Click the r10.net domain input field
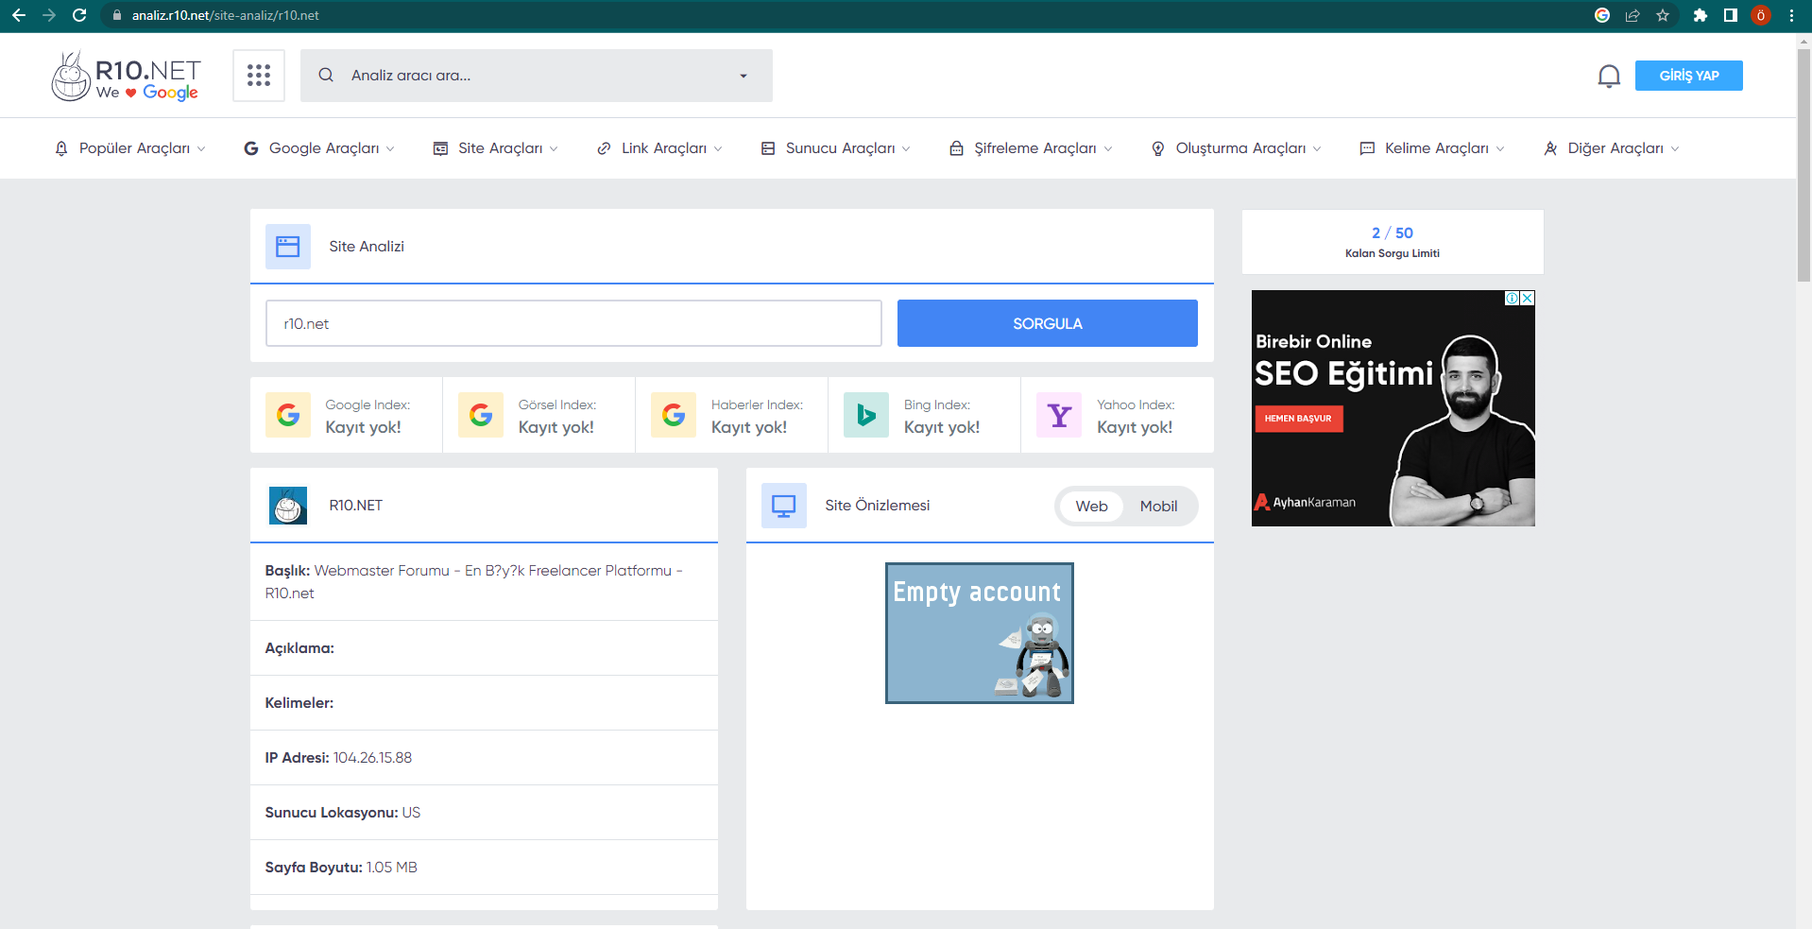 (573, 323)
